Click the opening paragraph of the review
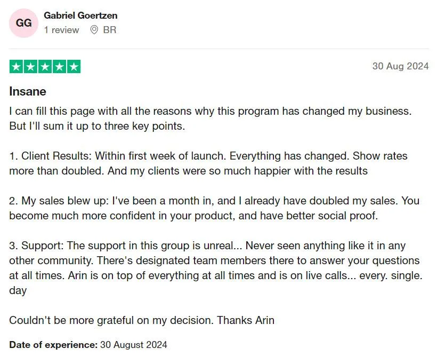The height and width of the screenshot is (356, 437). (211, 118)
